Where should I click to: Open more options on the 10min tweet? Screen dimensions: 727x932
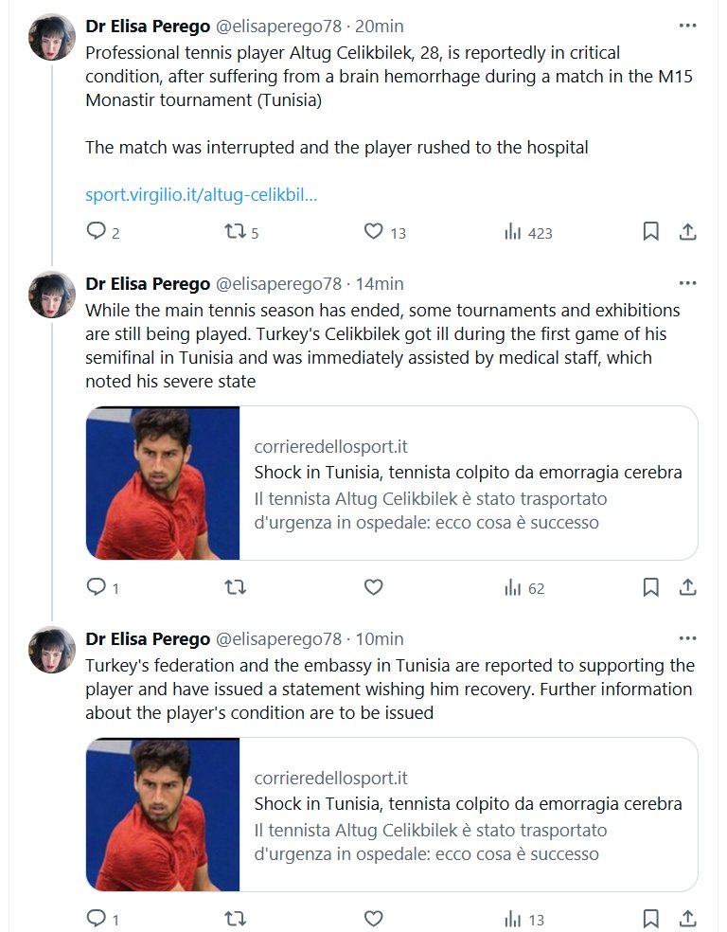click(x=687, y=638)
